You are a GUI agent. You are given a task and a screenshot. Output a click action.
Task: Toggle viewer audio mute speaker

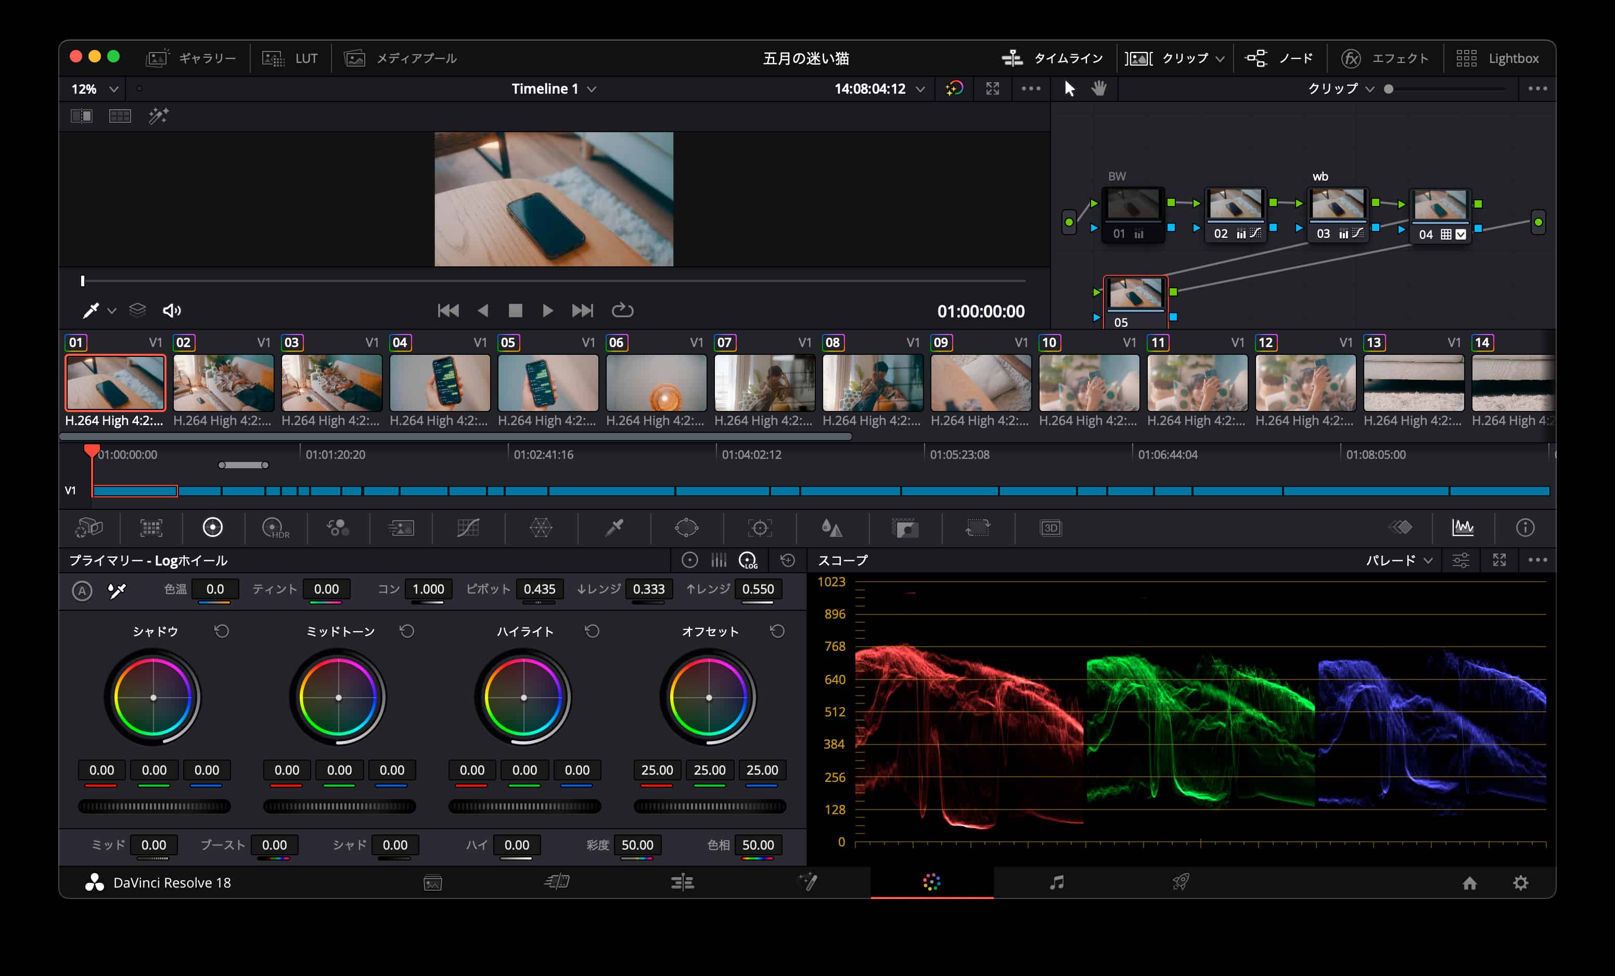172,311
